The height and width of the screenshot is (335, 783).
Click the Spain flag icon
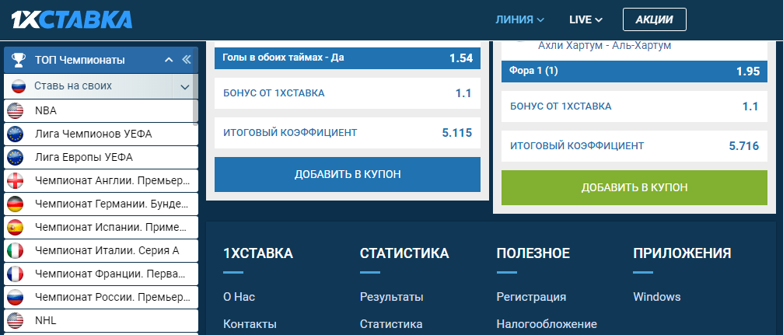coord(16,227)
